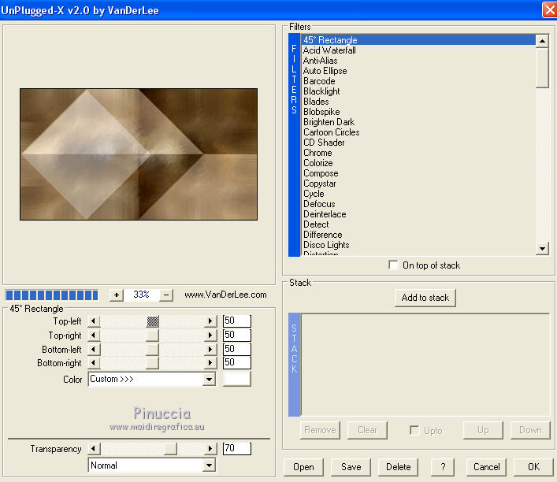Screen dimensions: 557x482
Task: Click the Transparency value field showing 70
Action: click(237, 449)
